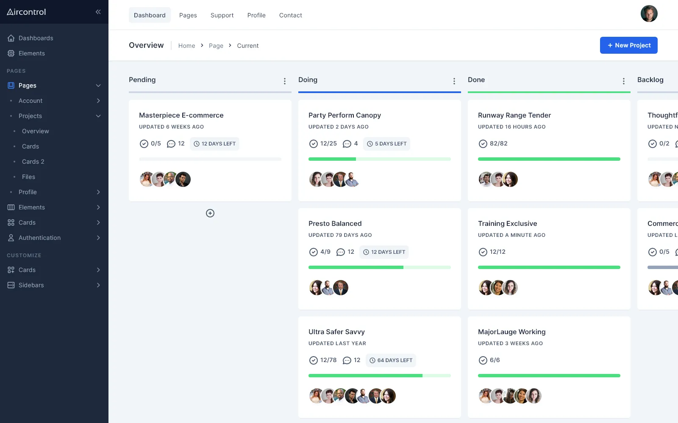
Task: Click comments icon on Masterpiece E-commerce card
Action: point(171,144)
